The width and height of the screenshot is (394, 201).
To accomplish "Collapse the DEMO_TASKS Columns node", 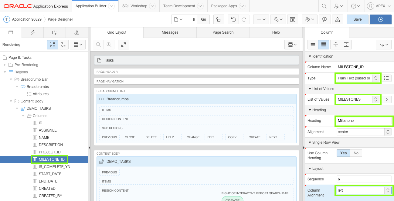I will [23, 116].
